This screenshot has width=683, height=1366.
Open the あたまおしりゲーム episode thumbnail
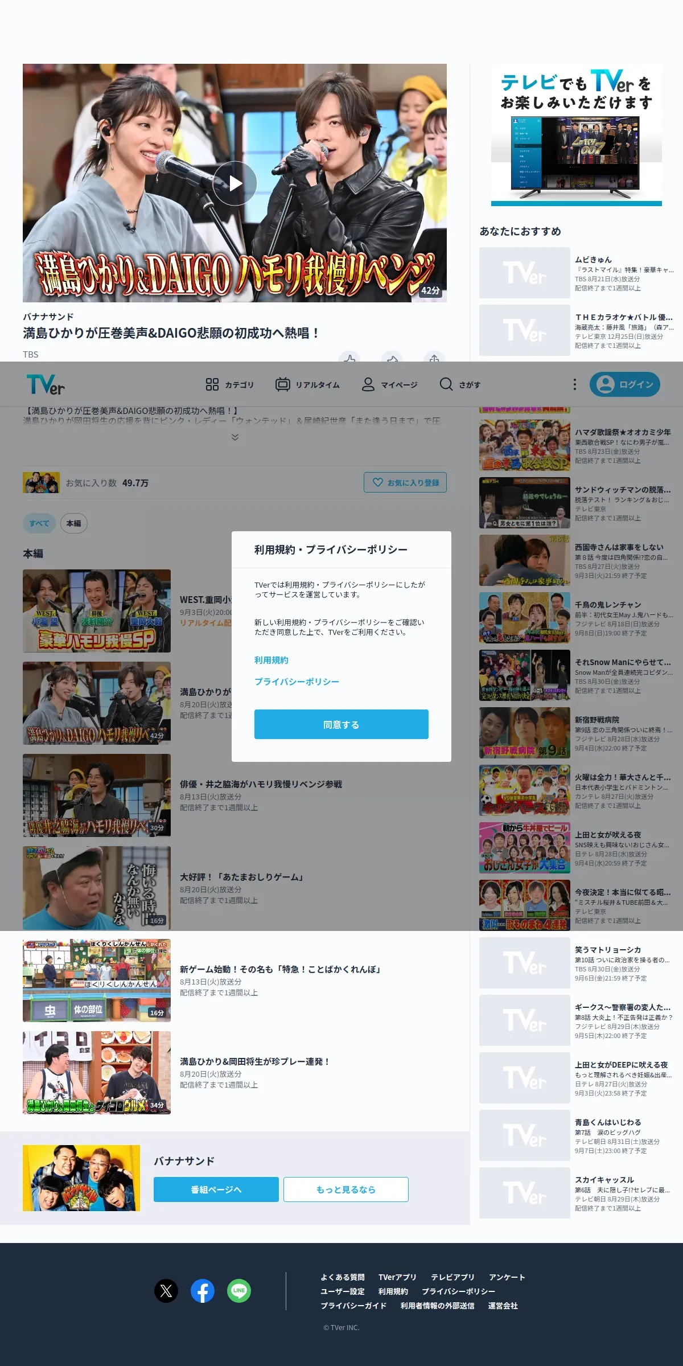(x=97, y=888)
